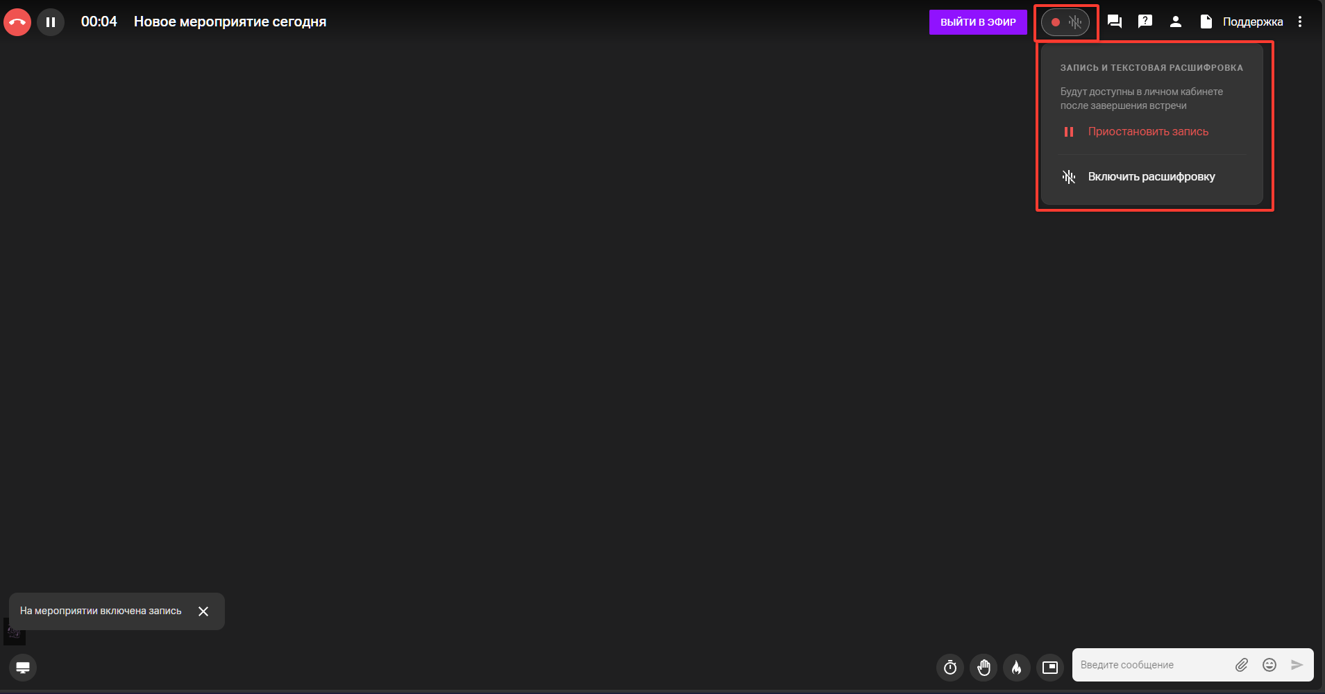Open the files document icon
1325x694 pixels.
(x=1206, y=22)
